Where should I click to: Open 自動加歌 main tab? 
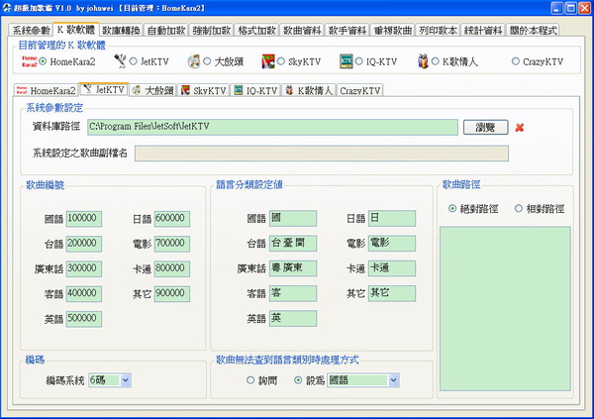coord(166,31)
